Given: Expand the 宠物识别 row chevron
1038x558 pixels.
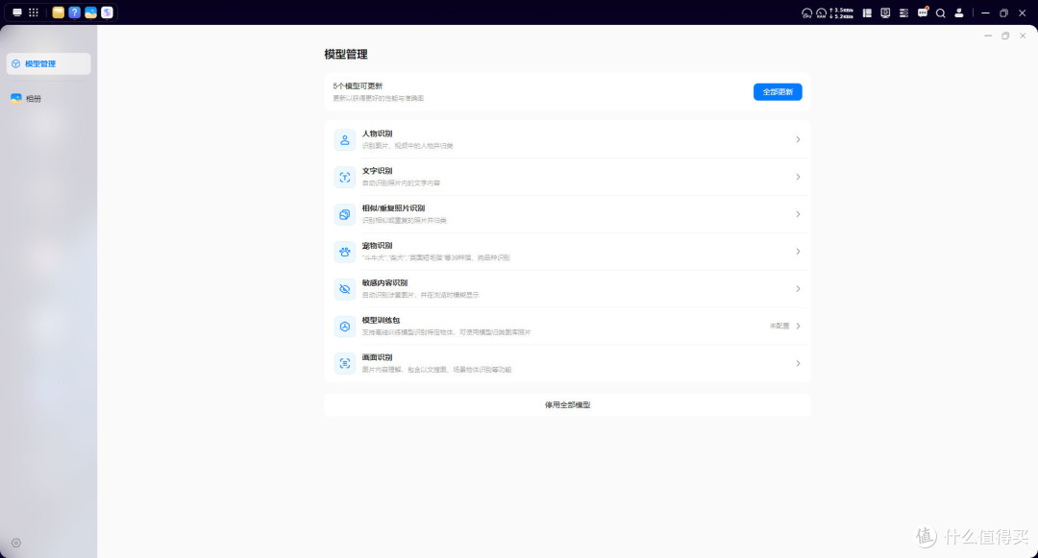Looking at the screenshot, I should (x=798, y=252).
